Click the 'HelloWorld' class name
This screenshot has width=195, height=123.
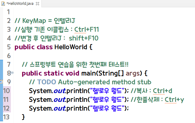[x=71, y=47]
